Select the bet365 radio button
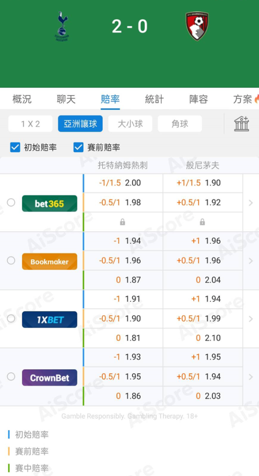 click(11, 203)
